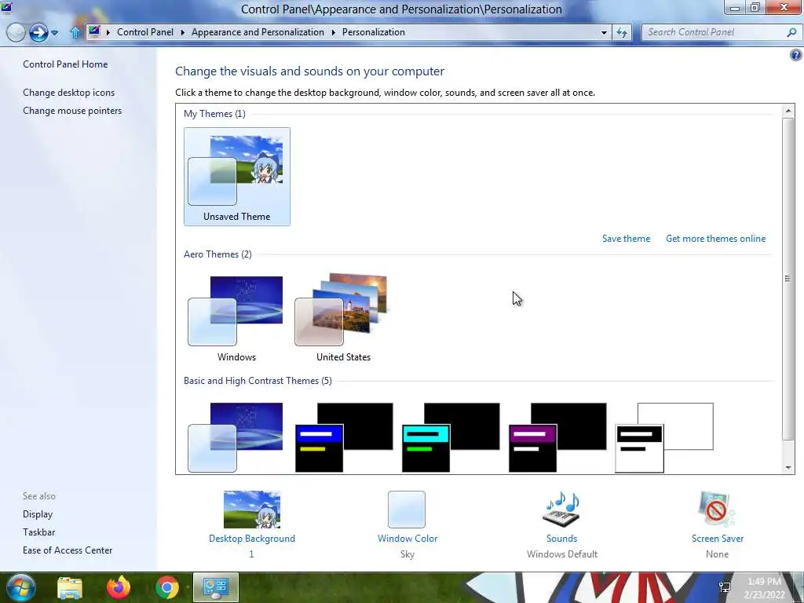Click the theme list scrollbar thumb

click(x=788, y=279)
